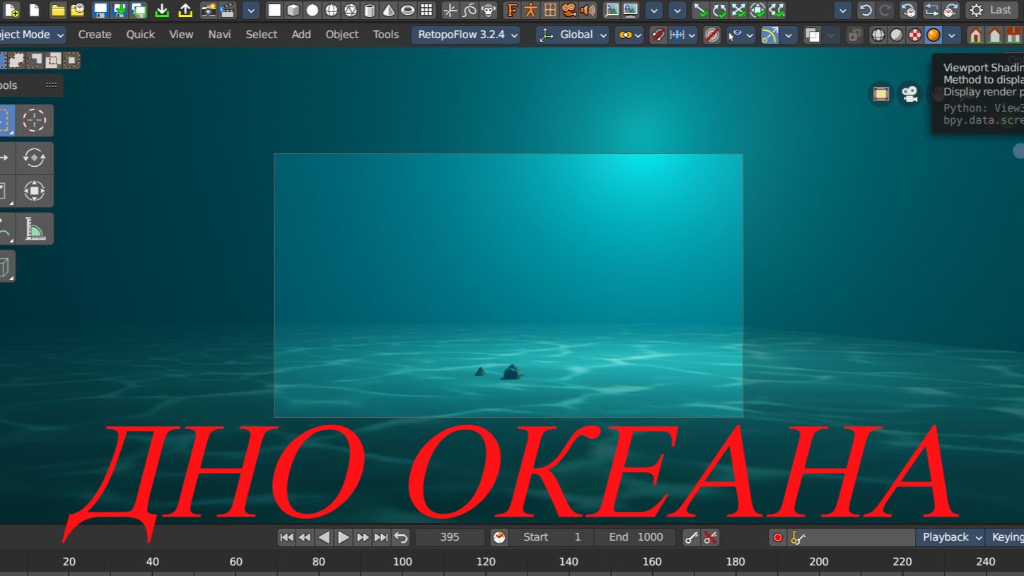Image resolution: width=1024 pixels, height=576 pixels.
Task: Jump to the start frame
Action: pyautogui.click(x=286, y=538)
